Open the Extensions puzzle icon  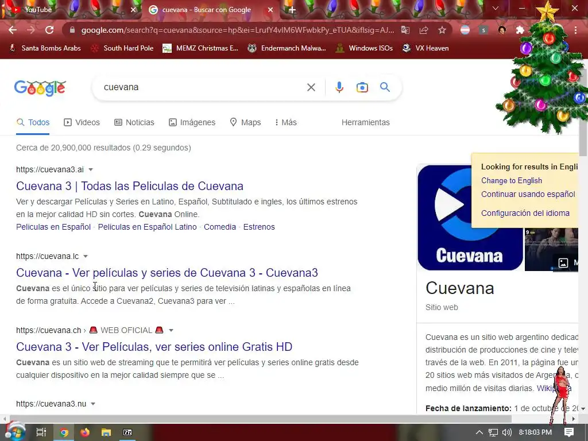point(520,30)
